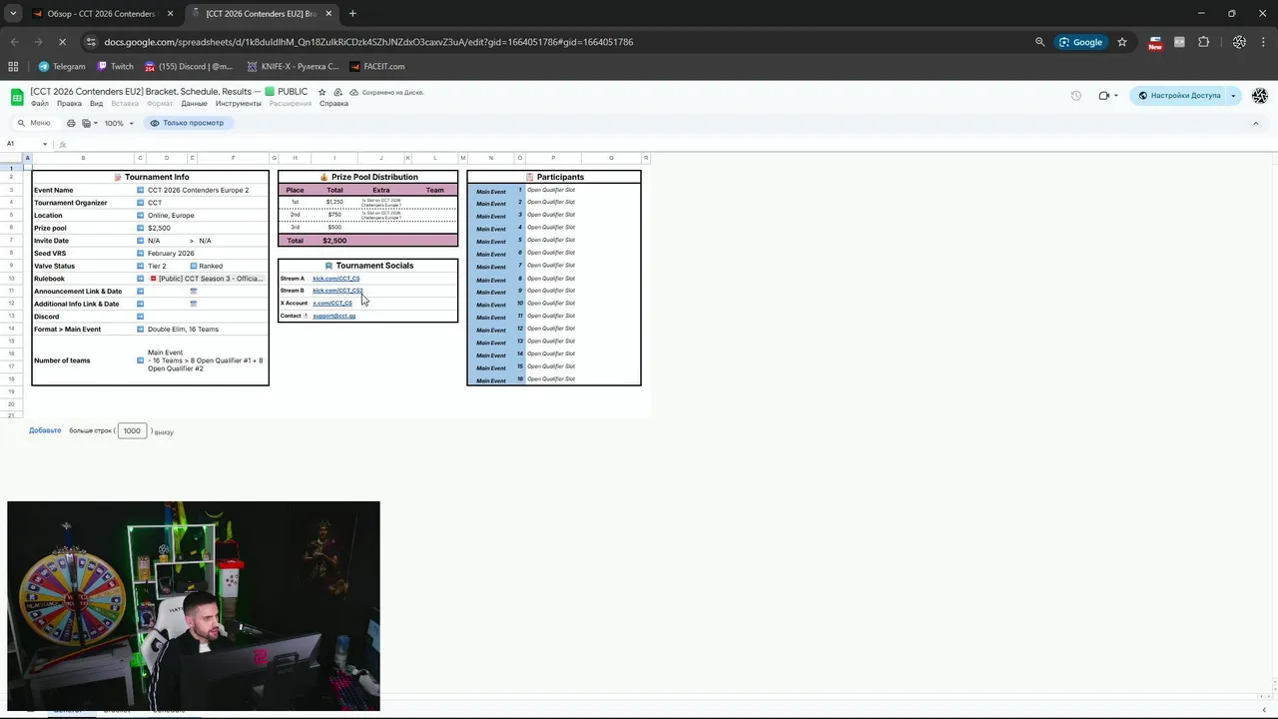Open the kick.com/CCT_CS Stream A link
1278x719 pixels.
[x=335, y=279]
